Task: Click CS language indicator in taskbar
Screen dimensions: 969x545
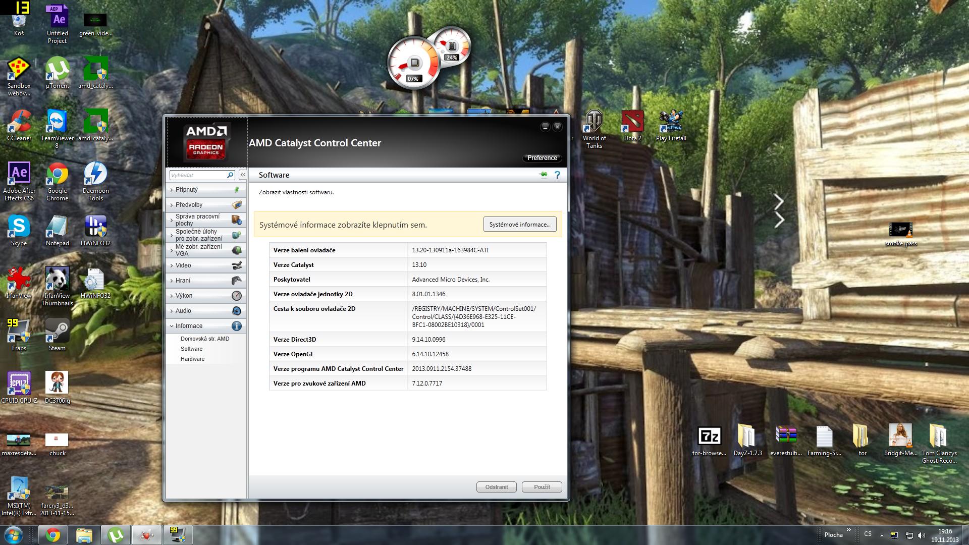Action: 868,534
